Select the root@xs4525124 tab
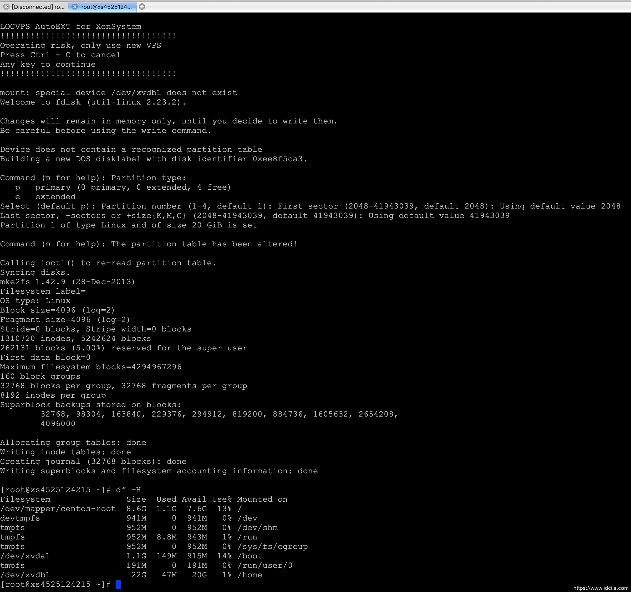Image resolution: width=631 pixels, height=592 pixels. [106, 7]
